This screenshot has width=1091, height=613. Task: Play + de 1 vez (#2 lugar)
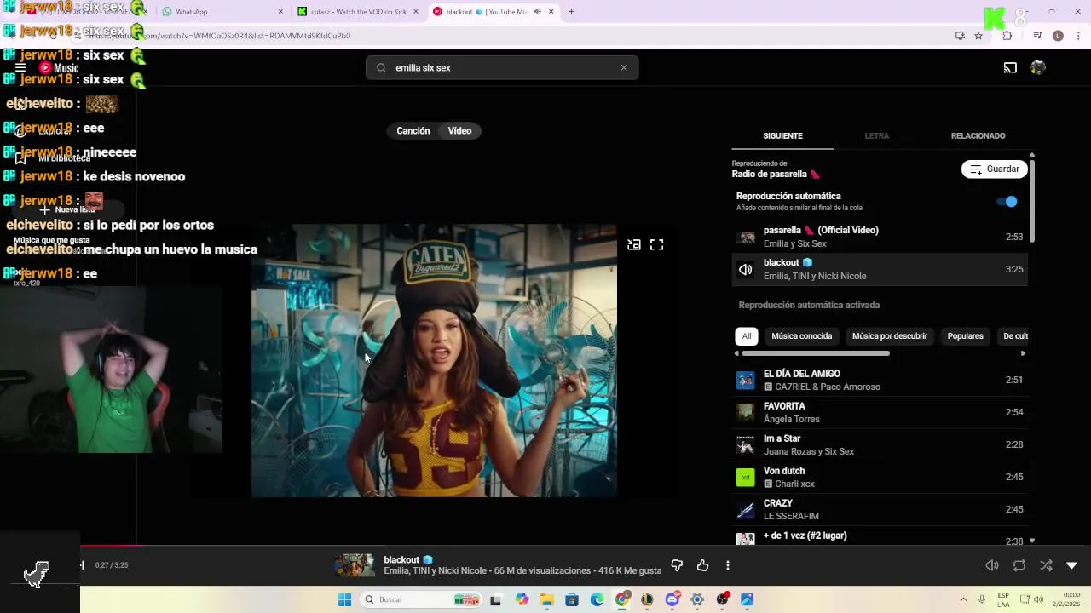point(880,536)
